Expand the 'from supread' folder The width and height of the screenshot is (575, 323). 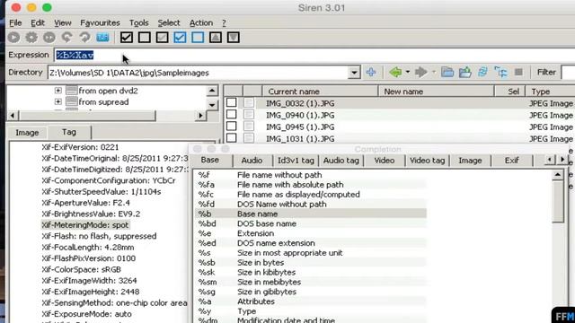[x=57, y=101]
